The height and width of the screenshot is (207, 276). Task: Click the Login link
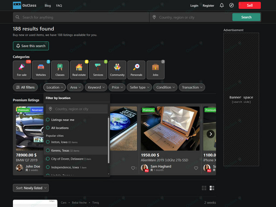click(x=194, y=6)
